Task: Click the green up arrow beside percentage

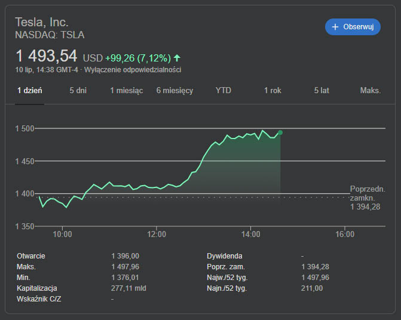Action: click(x=177, y=58)
